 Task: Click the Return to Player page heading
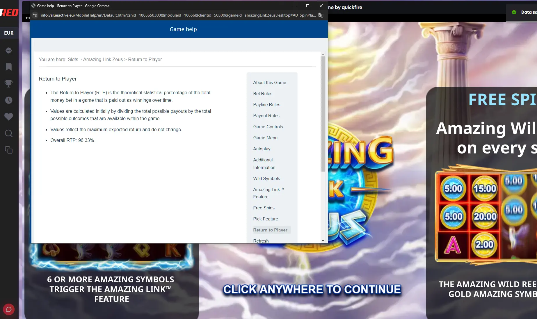(x=58, y=79)
